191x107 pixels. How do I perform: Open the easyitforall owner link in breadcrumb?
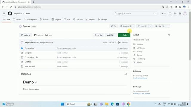[x=18, y=14]
